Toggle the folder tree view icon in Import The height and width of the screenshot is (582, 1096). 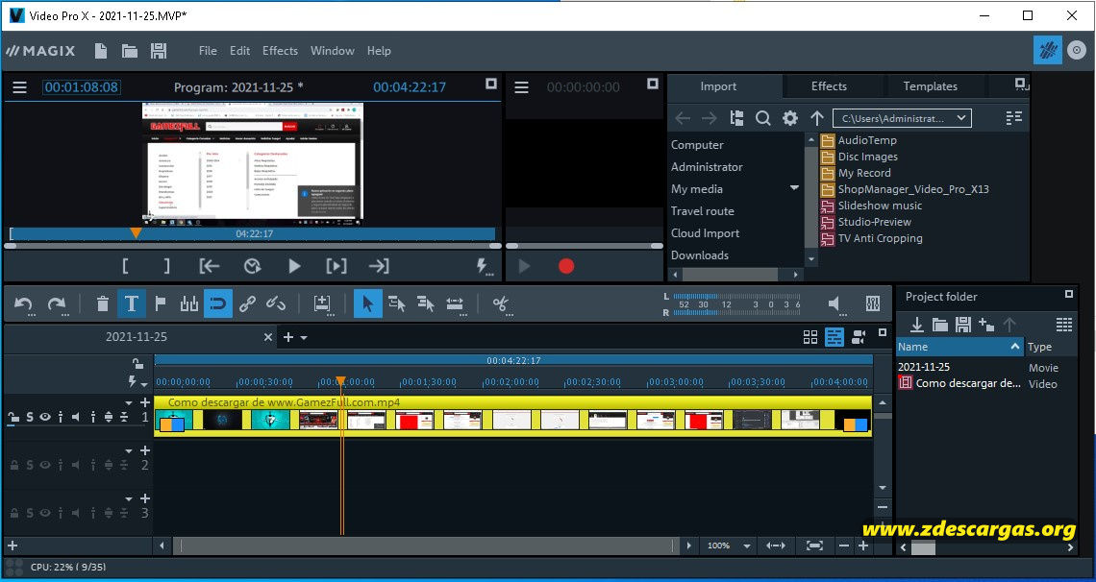pos(736,118)
